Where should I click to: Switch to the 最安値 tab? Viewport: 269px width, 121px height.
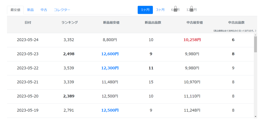(x=15, y=10)
